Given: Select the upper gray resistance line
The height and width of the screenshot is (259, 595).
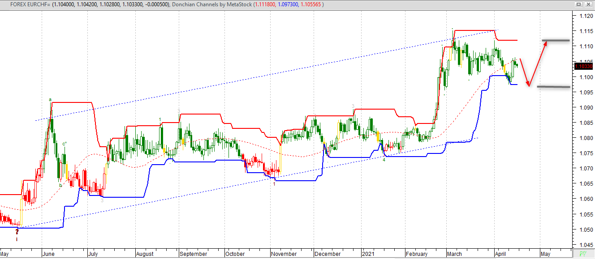Looking at the screenshot, I should point(556,40).
